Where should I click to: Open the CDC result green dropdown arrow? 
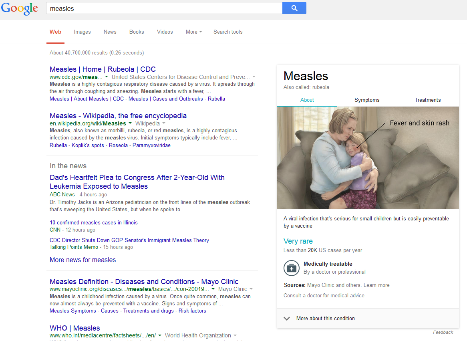coord(107,77)
